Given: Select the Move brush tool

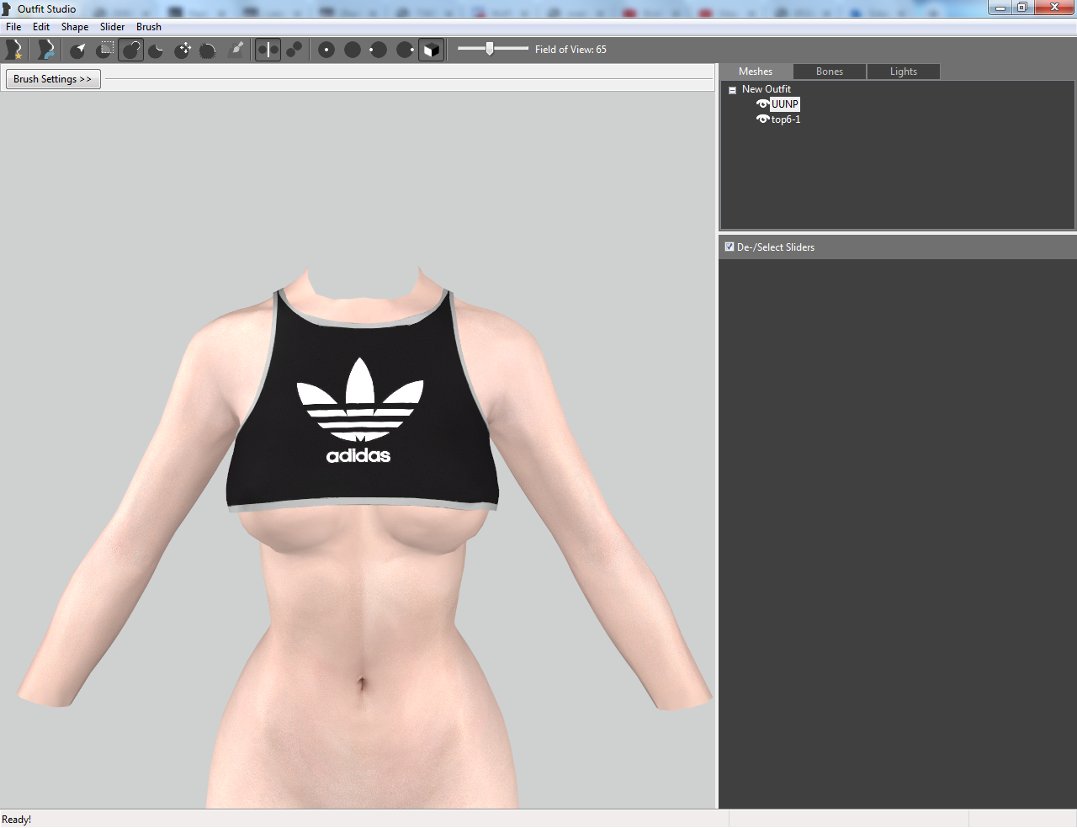Looking at the screenshot, I should [183, 50].
